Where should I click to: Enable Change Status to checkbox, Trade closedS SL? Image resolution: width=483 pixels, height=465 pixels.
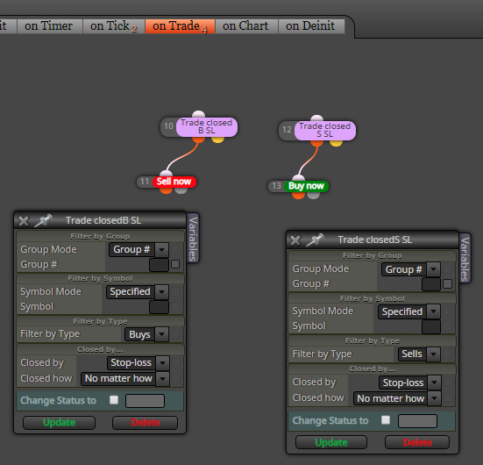[x=386, y=420]
